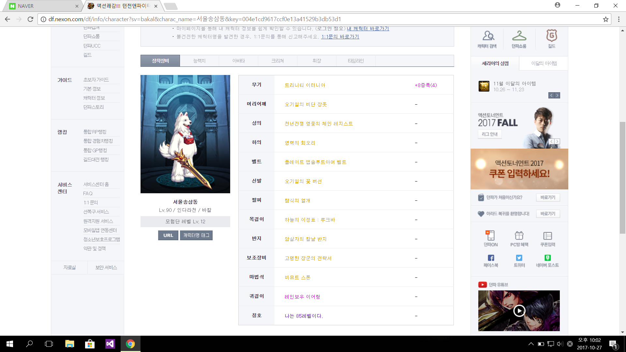Open Task View in taskbar
626x352 pixels.
coord(49,344)
